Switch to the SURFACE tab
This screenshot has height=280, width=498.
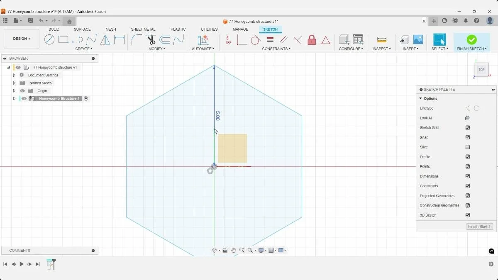point(82,29)
